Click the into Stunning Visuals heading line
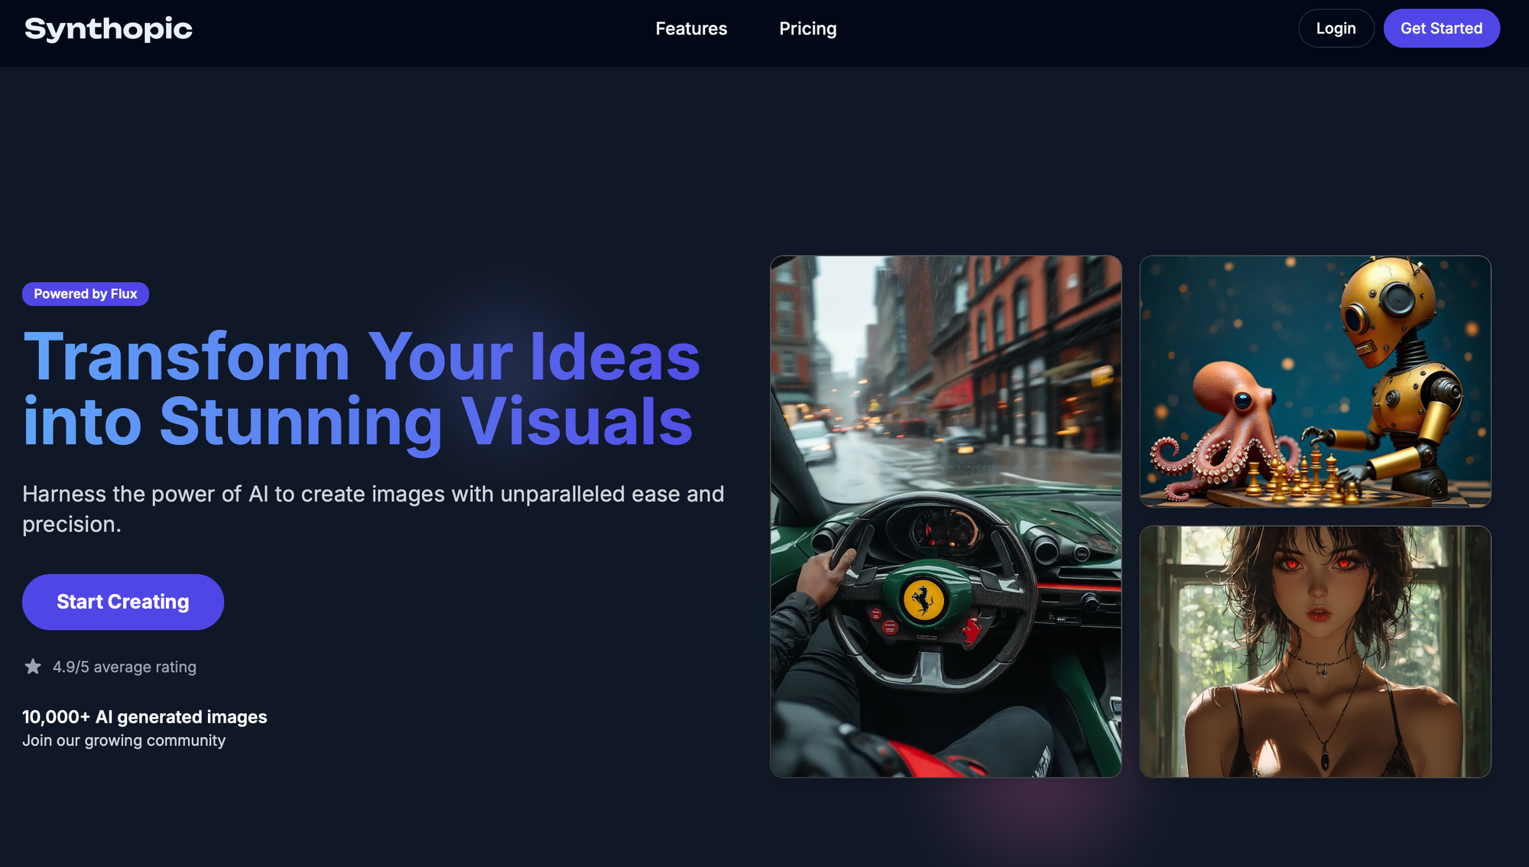This screenshot has width=1529, height=867. (x=358, y=421)
